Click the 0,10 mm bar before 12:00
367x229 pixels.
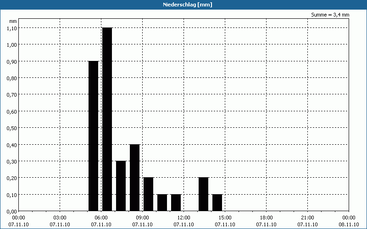point(176,203)
